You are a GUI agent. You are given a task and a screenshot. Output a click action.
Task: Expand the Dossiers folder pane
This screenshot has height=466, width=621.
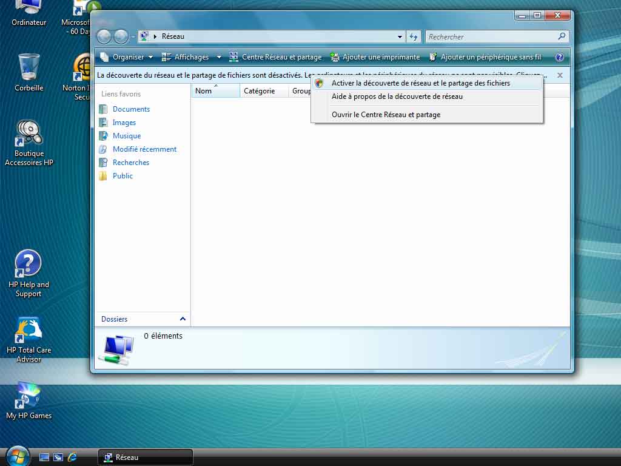183,319
